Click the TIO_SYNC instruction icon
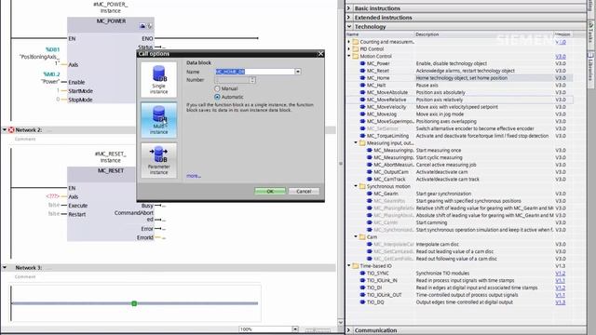The image size is (596, 335). pos(362,273)
